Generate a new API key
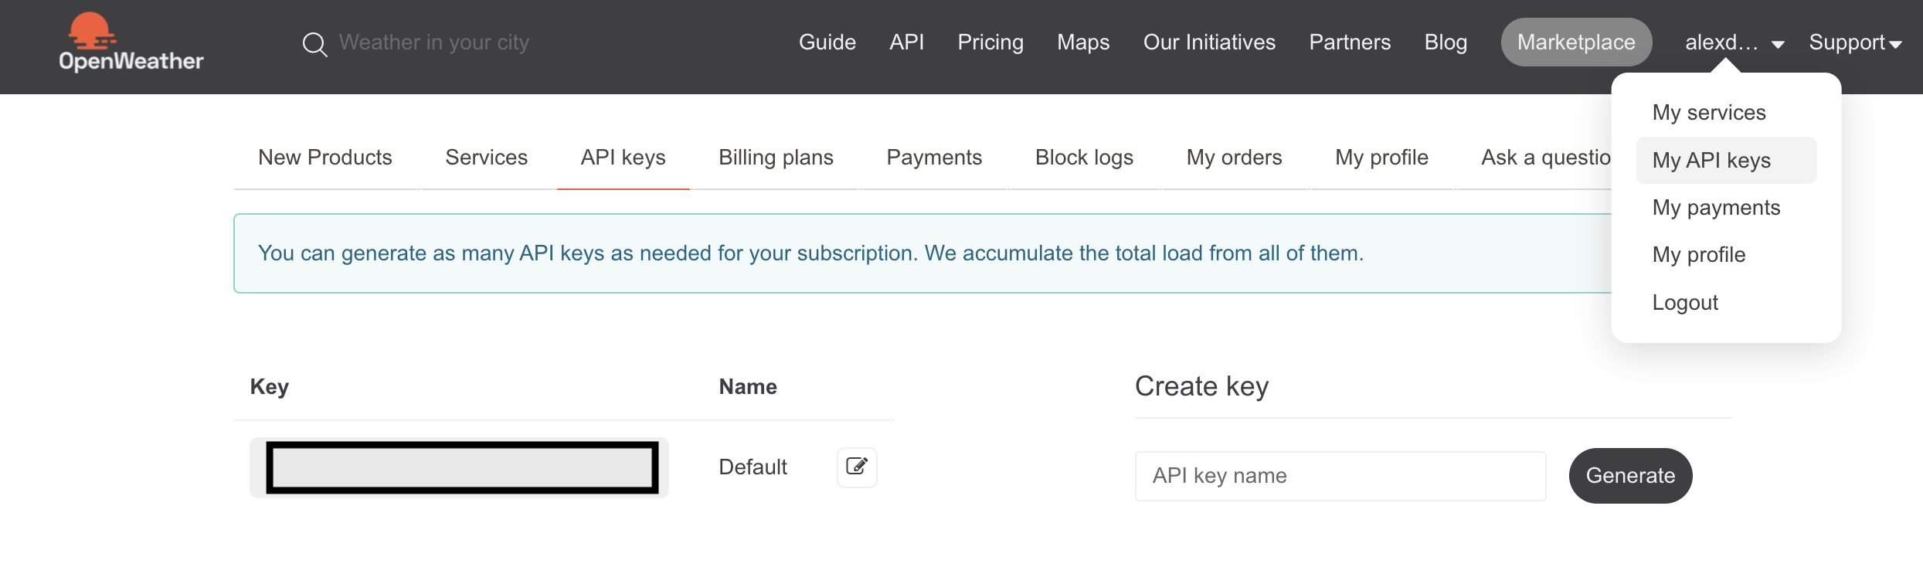 click(x=1630, y=476)
